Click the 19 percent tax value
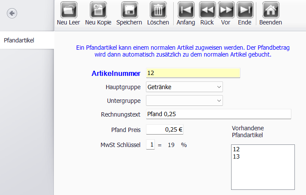This screenshot has height=195, width=306. 171,145
